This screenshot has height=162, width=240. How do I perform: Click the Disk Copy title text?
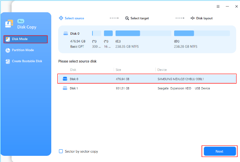[27, 27]
